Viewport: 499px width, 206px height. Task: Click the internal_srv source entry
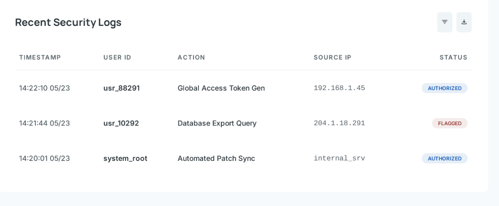tap(339, 158)
